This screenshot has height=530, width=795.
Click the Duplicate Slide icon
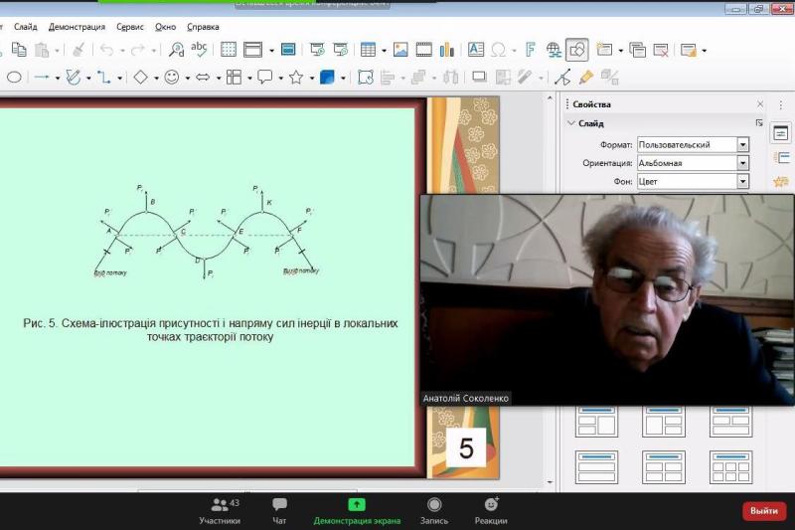(637, 50)
